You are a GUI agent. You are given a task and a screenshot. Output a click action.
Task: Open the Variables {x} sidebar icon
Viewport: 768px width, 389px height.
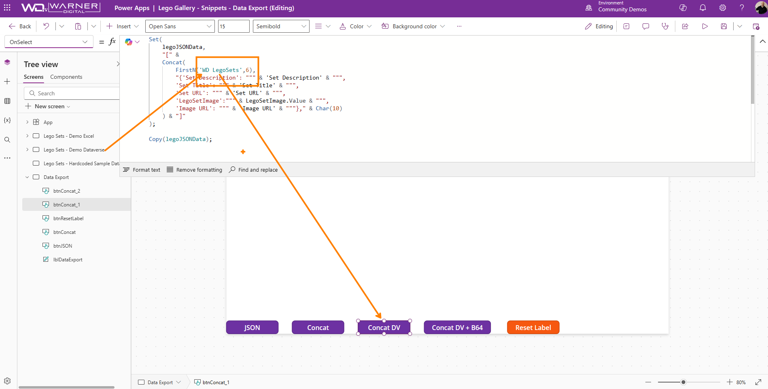(7, 120)
